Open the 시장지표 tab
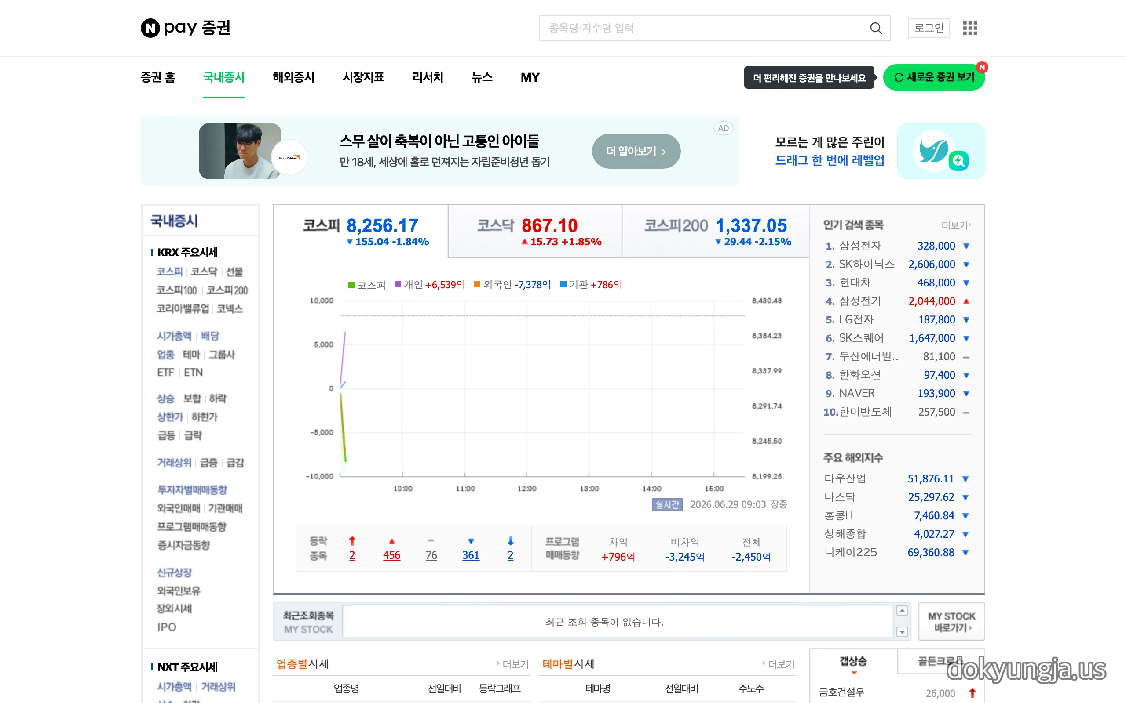Viewport: 1126px width, 703px height. pos(363,77)
